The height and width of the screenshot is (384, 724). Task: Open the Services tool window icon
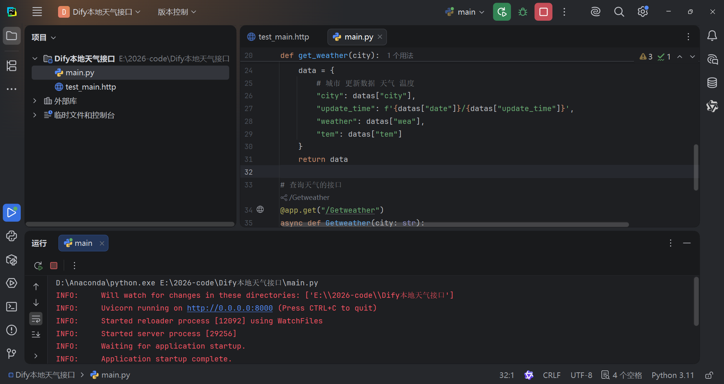tap(12, 283)
